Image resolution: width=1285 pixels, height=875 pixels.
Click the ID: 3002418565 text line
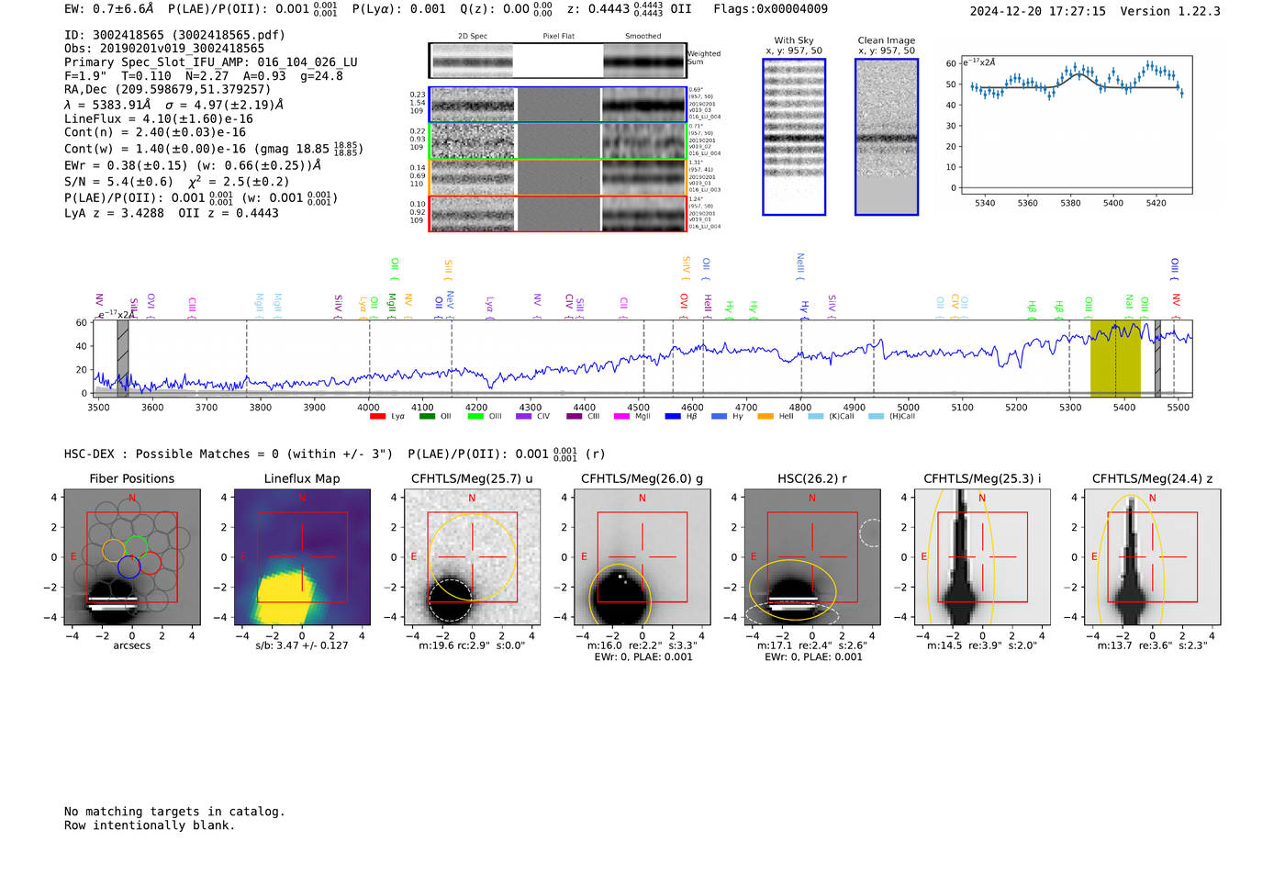pos(174,35)
